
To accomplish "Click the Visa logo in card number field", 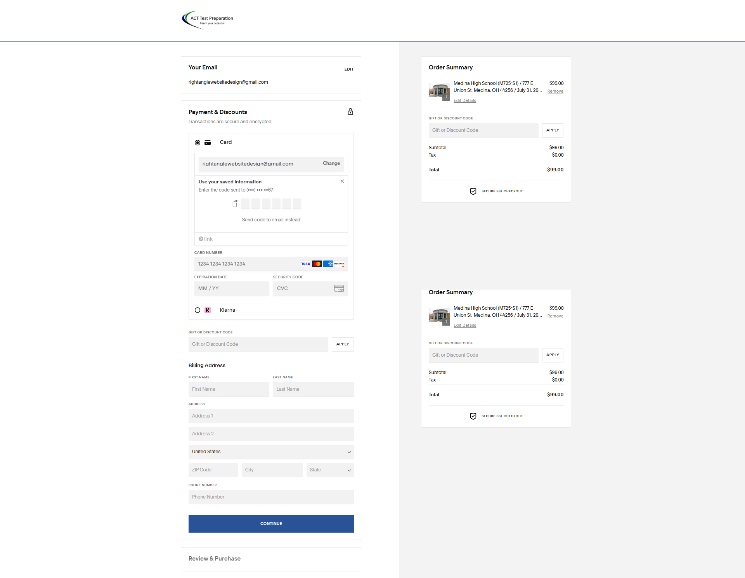I will point(305,264).
